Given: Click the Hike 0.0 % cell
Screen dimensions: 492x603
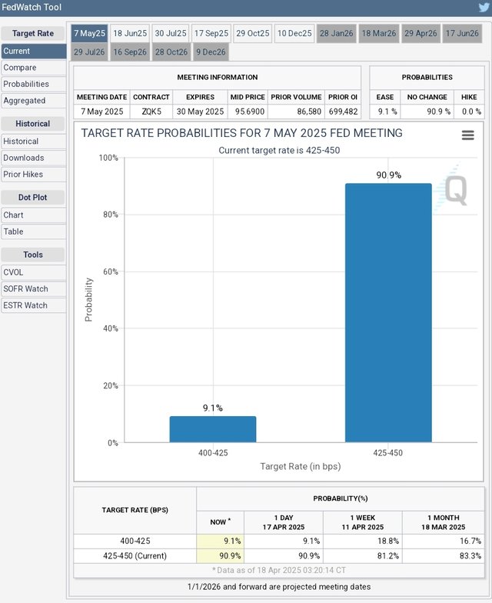Looking at the screenshot, I should [469, 112].
